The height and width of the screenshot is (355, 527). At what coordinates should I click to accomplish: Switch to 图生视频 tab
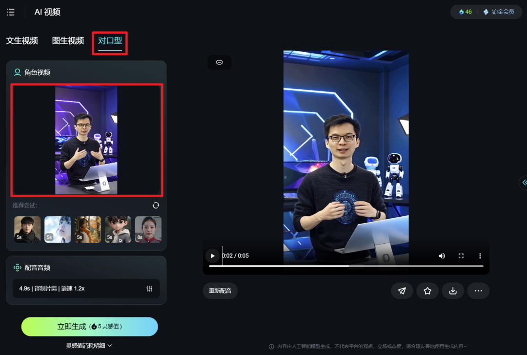coord(68,41)
